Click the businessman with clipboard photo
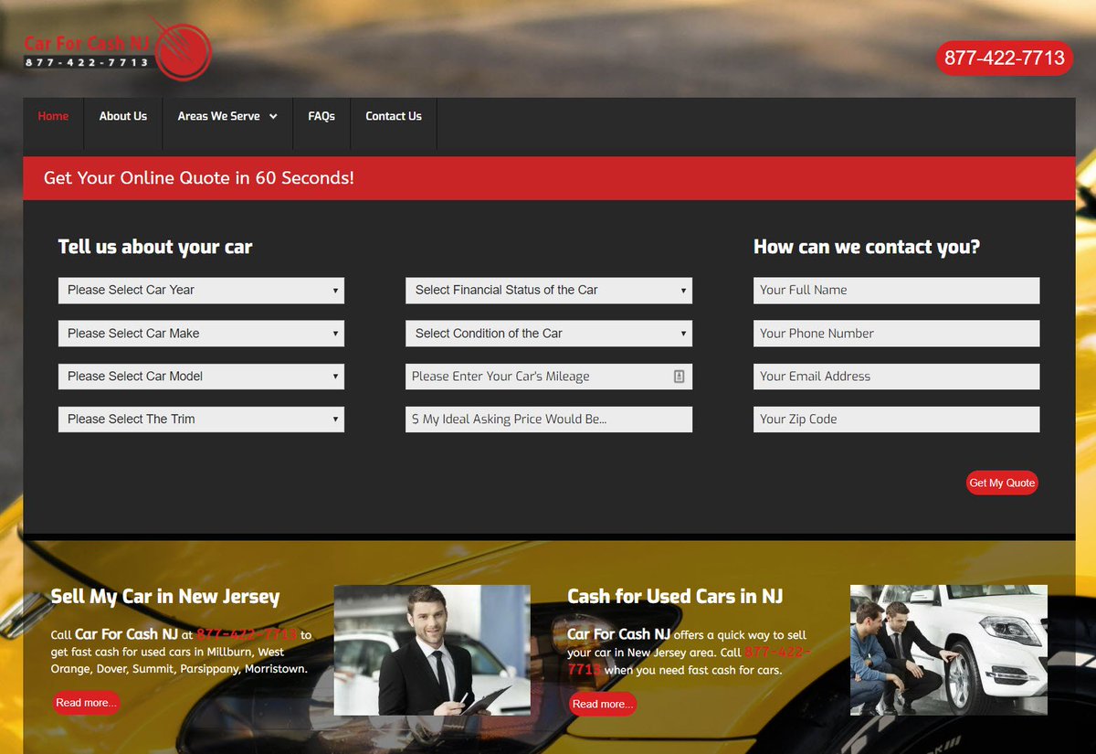The height and width of the screenshot is (754, 1096). [432, 650]
